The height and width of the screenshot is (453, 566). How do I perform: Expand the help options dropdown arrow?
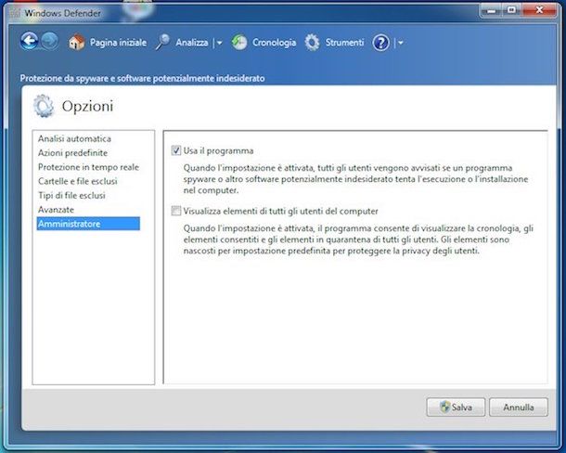click(400, 43)
